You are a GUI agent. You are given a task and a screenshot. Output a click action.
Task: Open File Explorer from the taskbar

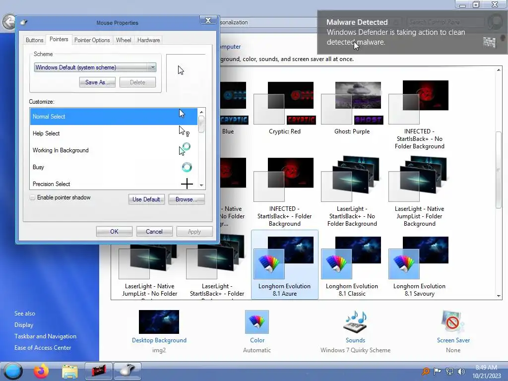pyautogui.click(x=69, y=372)
